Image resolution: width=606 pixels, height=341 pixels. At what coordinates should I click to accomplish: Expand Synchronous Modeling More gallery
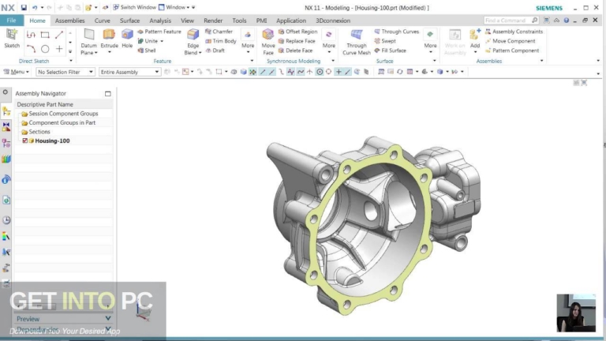(x=329, y=41)
